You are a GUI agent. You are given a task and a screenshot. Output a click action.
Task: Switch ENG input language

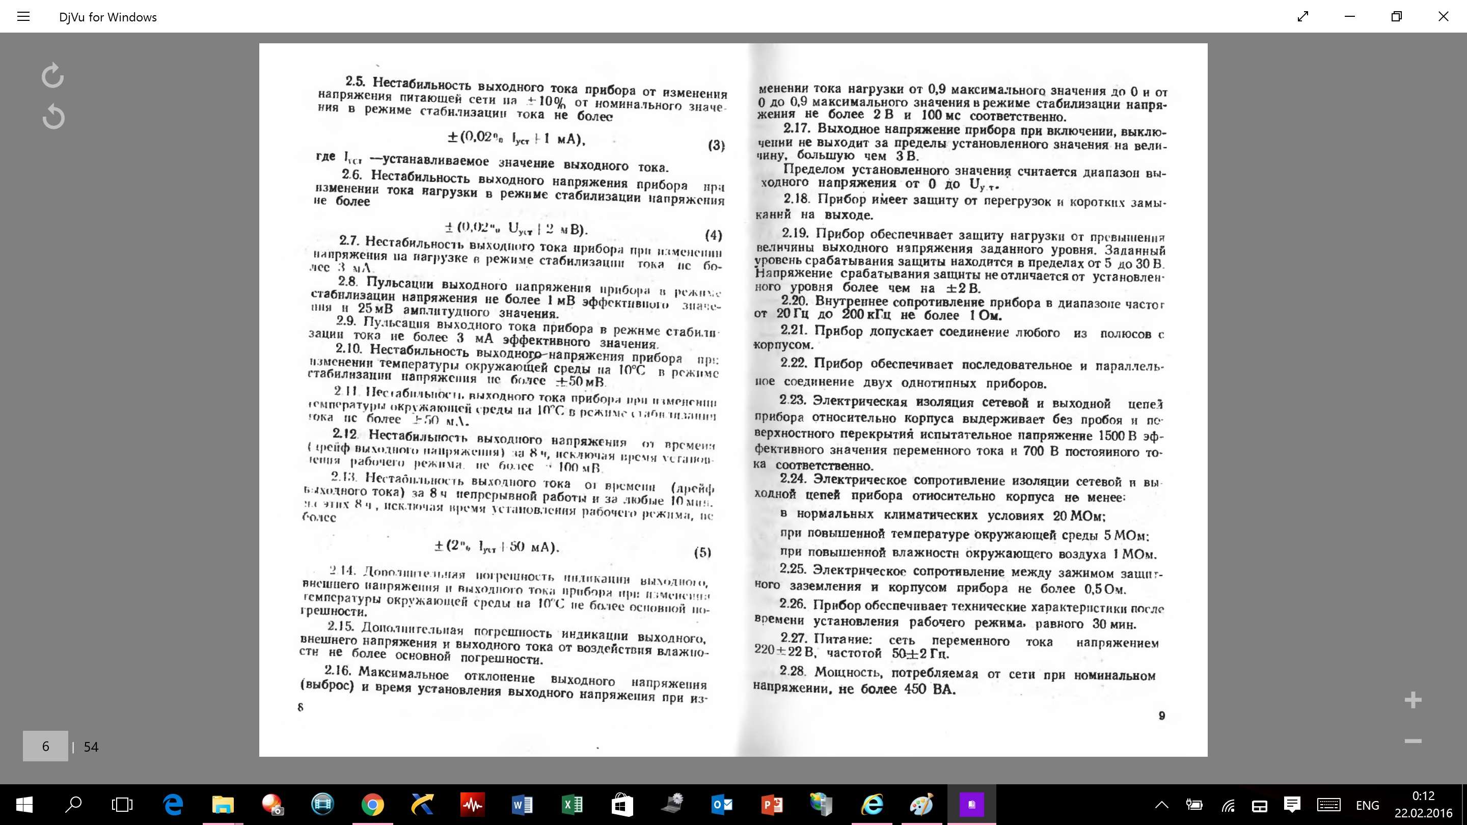[1367, 805]
